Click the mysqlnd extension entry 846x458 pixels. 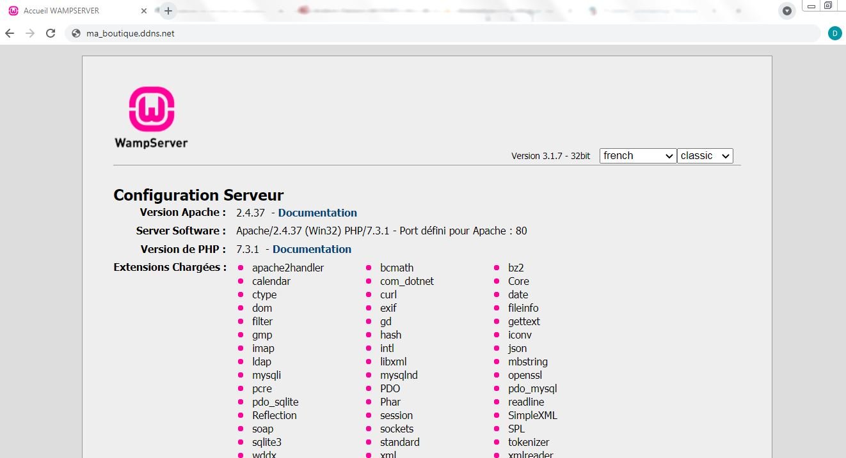(x=399, y=375)
